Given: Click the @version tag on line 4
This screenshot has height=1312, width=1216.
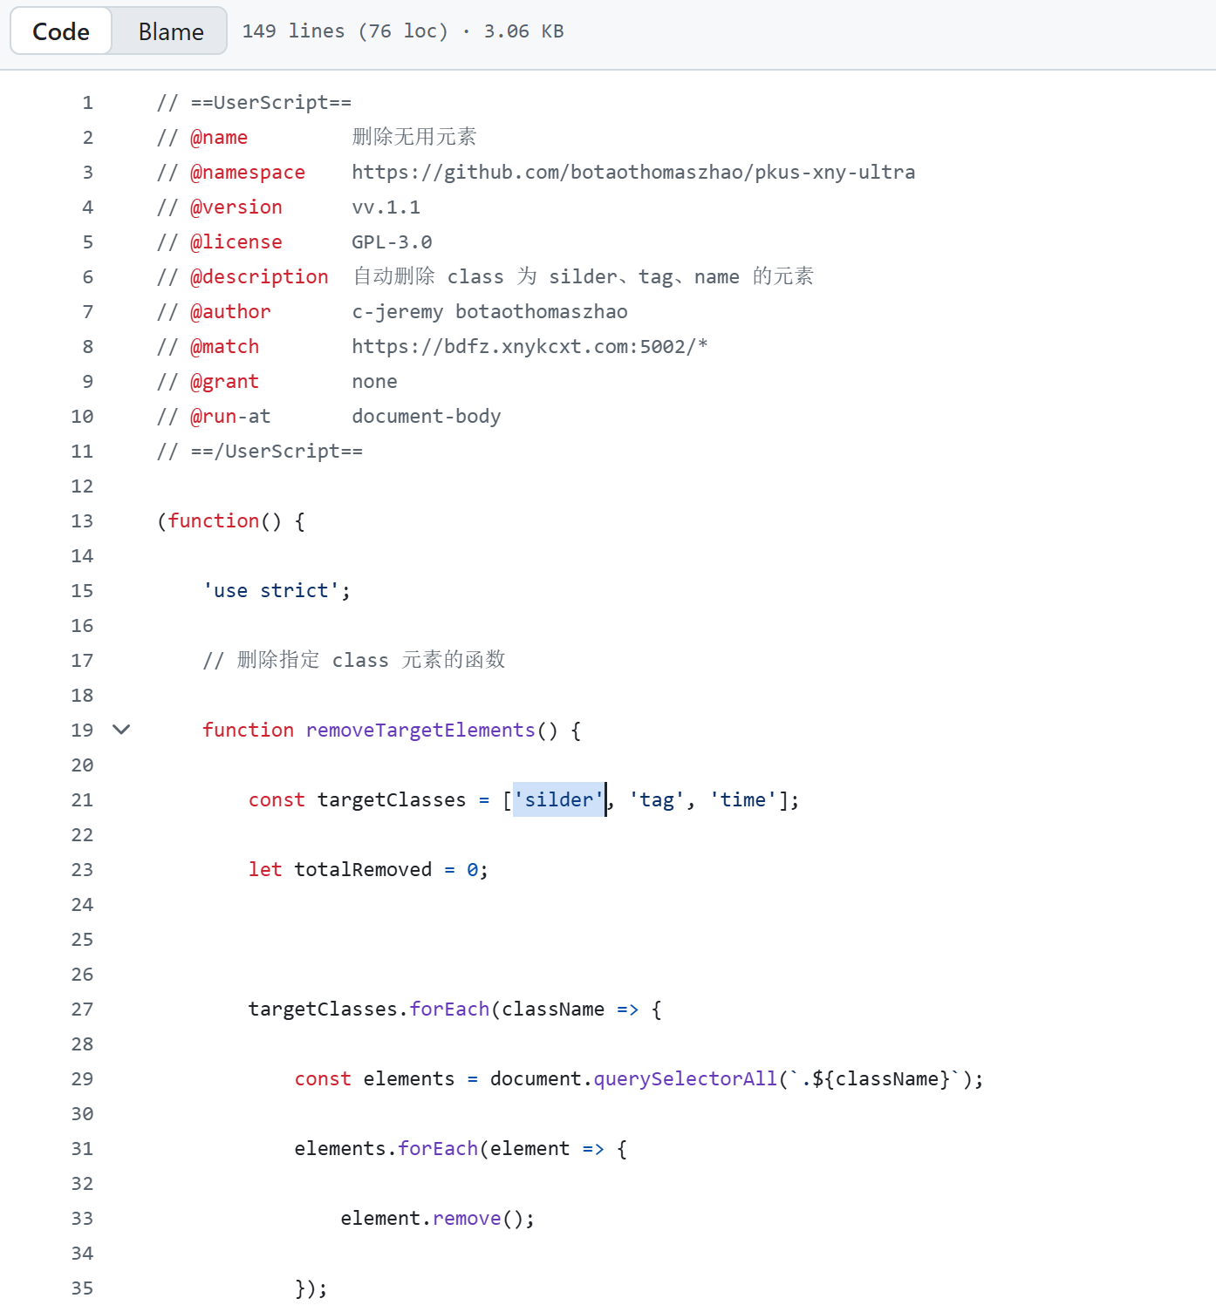Looking at the screenshot, I should pyautogui.click(x=236, y=207).
